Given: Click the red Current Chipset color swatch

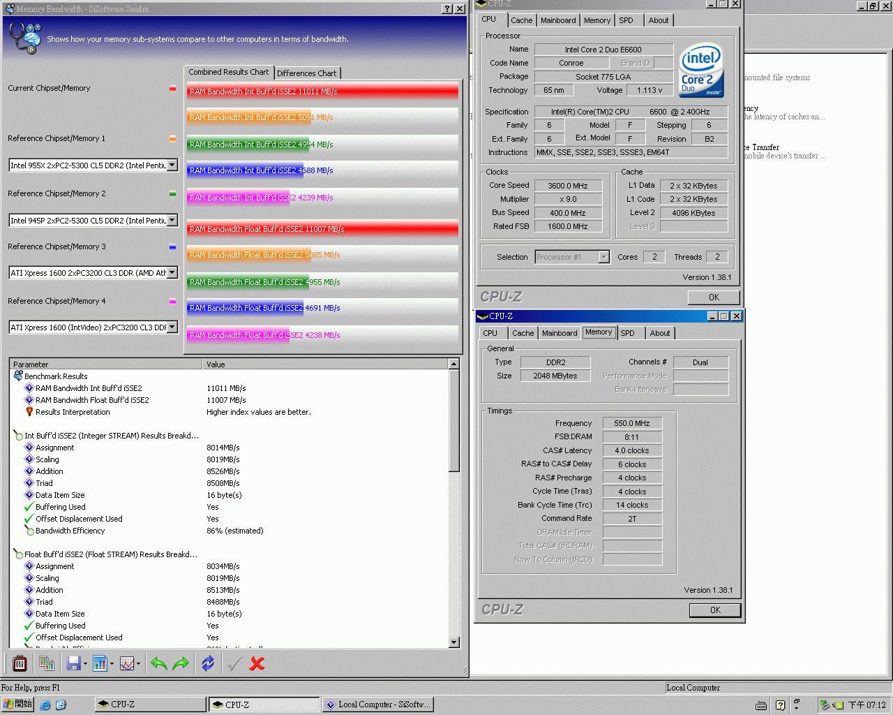Looking at the screenshot, I should [x=172, y=89].
